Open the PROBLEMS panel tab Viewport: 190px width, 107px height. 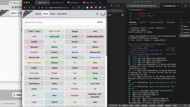coord(170,22)
